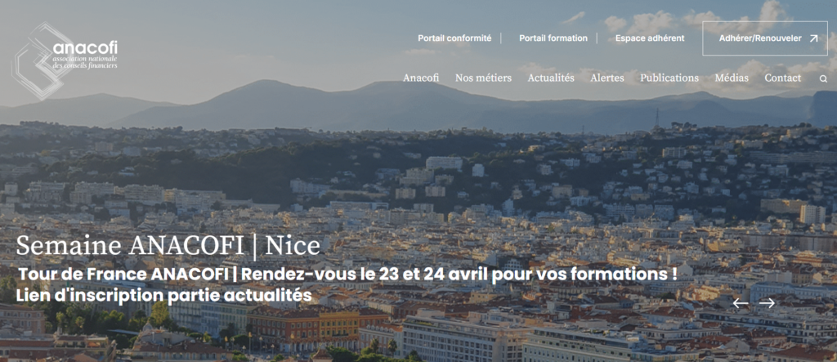Go to previous slide with left arrow
Viewport: 837px width, 362px height.
(x=741, y=303)
